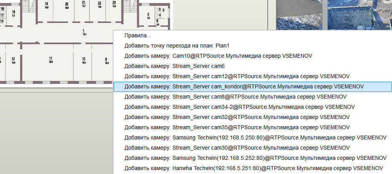Open the left camera video thumbnail

click(x=299, y=15)
